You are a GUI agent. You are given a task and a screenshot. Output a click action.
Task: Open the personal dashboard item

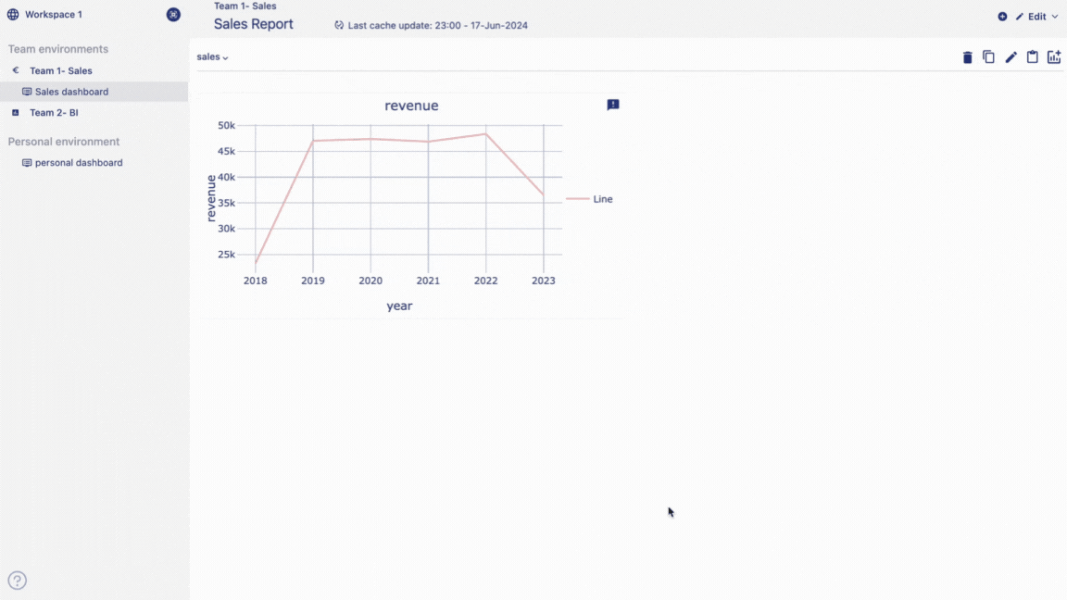[x=78, y=163]
